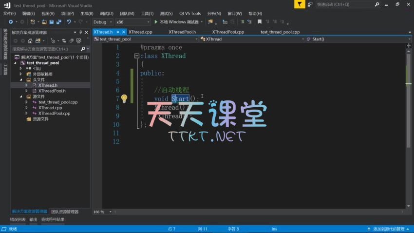Click the lightbulb quick actions icon
Viewport: 414px width, 233px height.
[x=124, y=98]
